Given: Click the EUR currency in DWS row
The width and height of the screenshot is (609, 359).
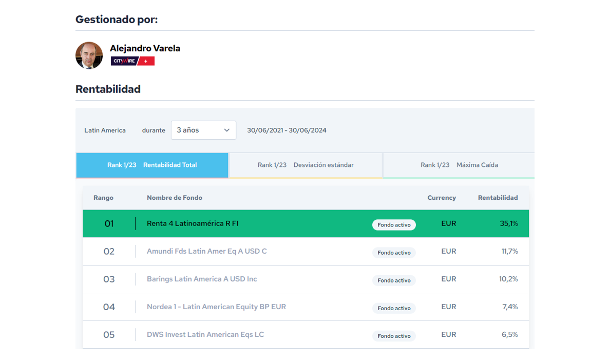Looking at the screenshot, I should tap(449, 334).
